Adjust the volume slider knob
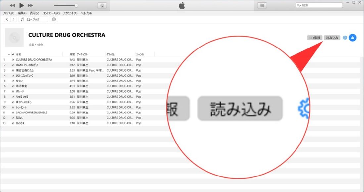The height and width of the screenshot is (192, 364). pos(76,5)
